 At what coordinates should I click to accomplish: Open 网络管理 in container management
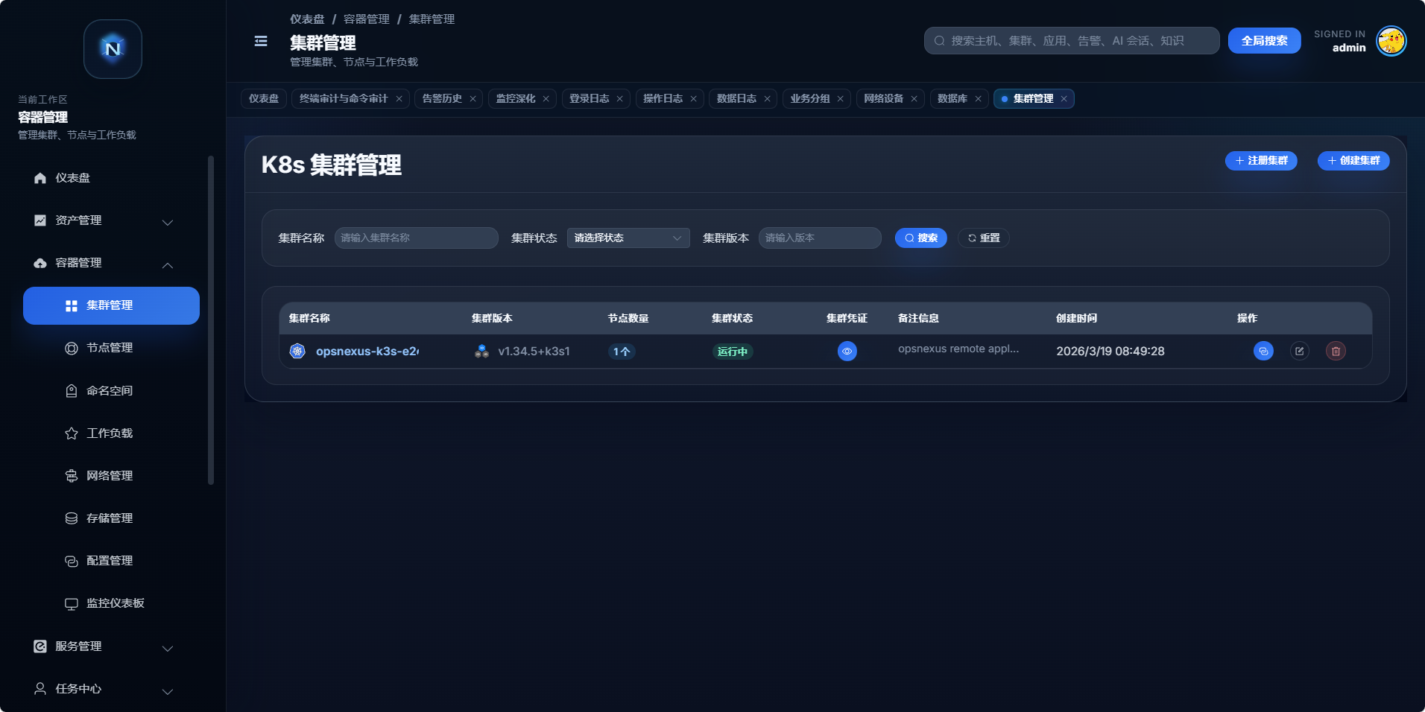[x=110, y=475]
